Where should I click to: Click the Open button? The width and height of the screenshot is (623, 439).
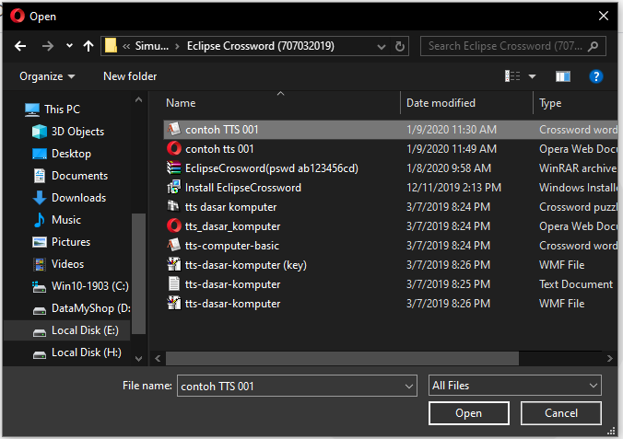(469, 413)
